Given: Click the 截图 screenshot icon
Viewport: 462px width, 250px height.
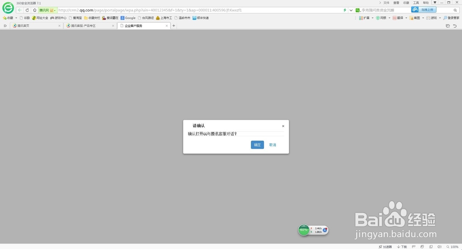Looking at the screenshot, I should 414,18.
